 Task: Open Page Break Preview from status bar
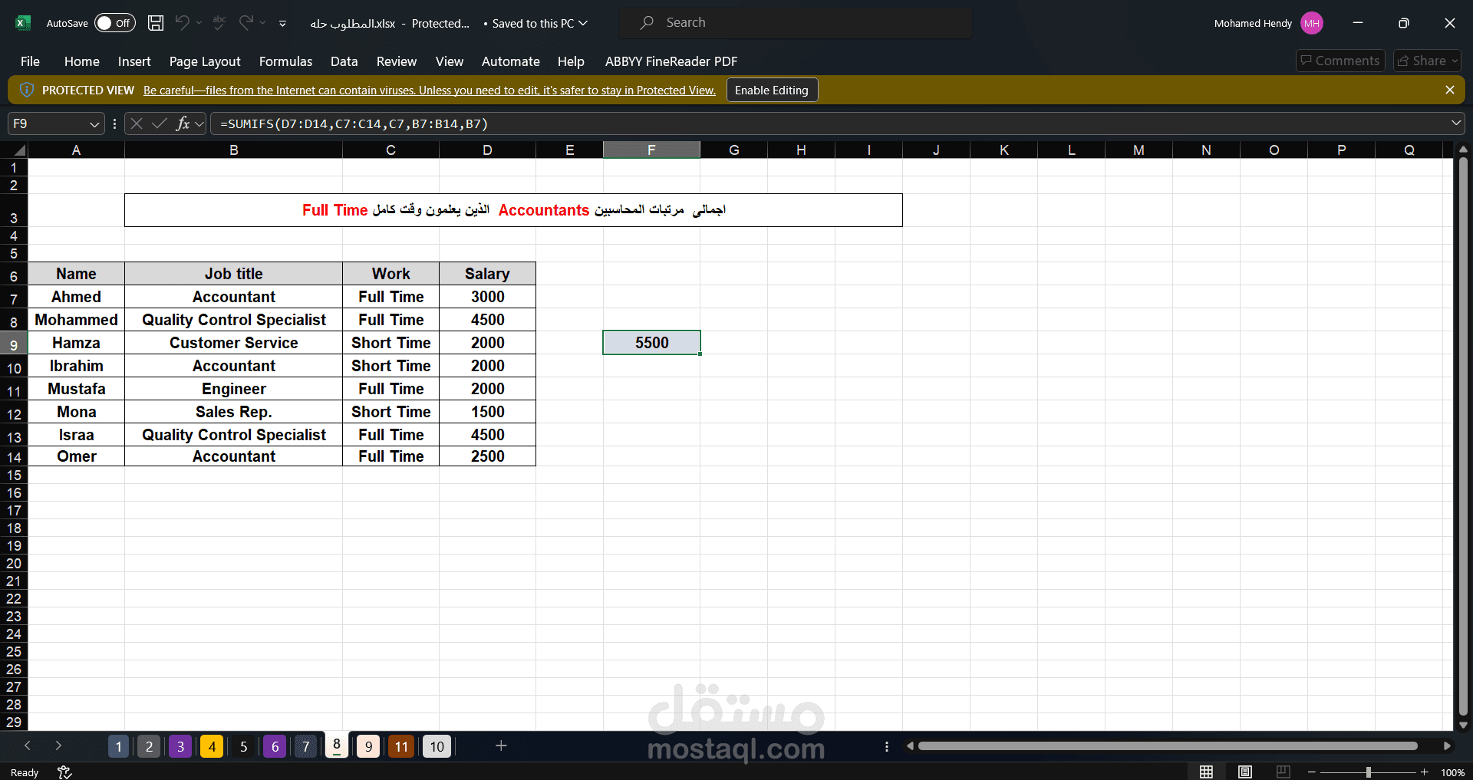click(x=1284, y=772)
